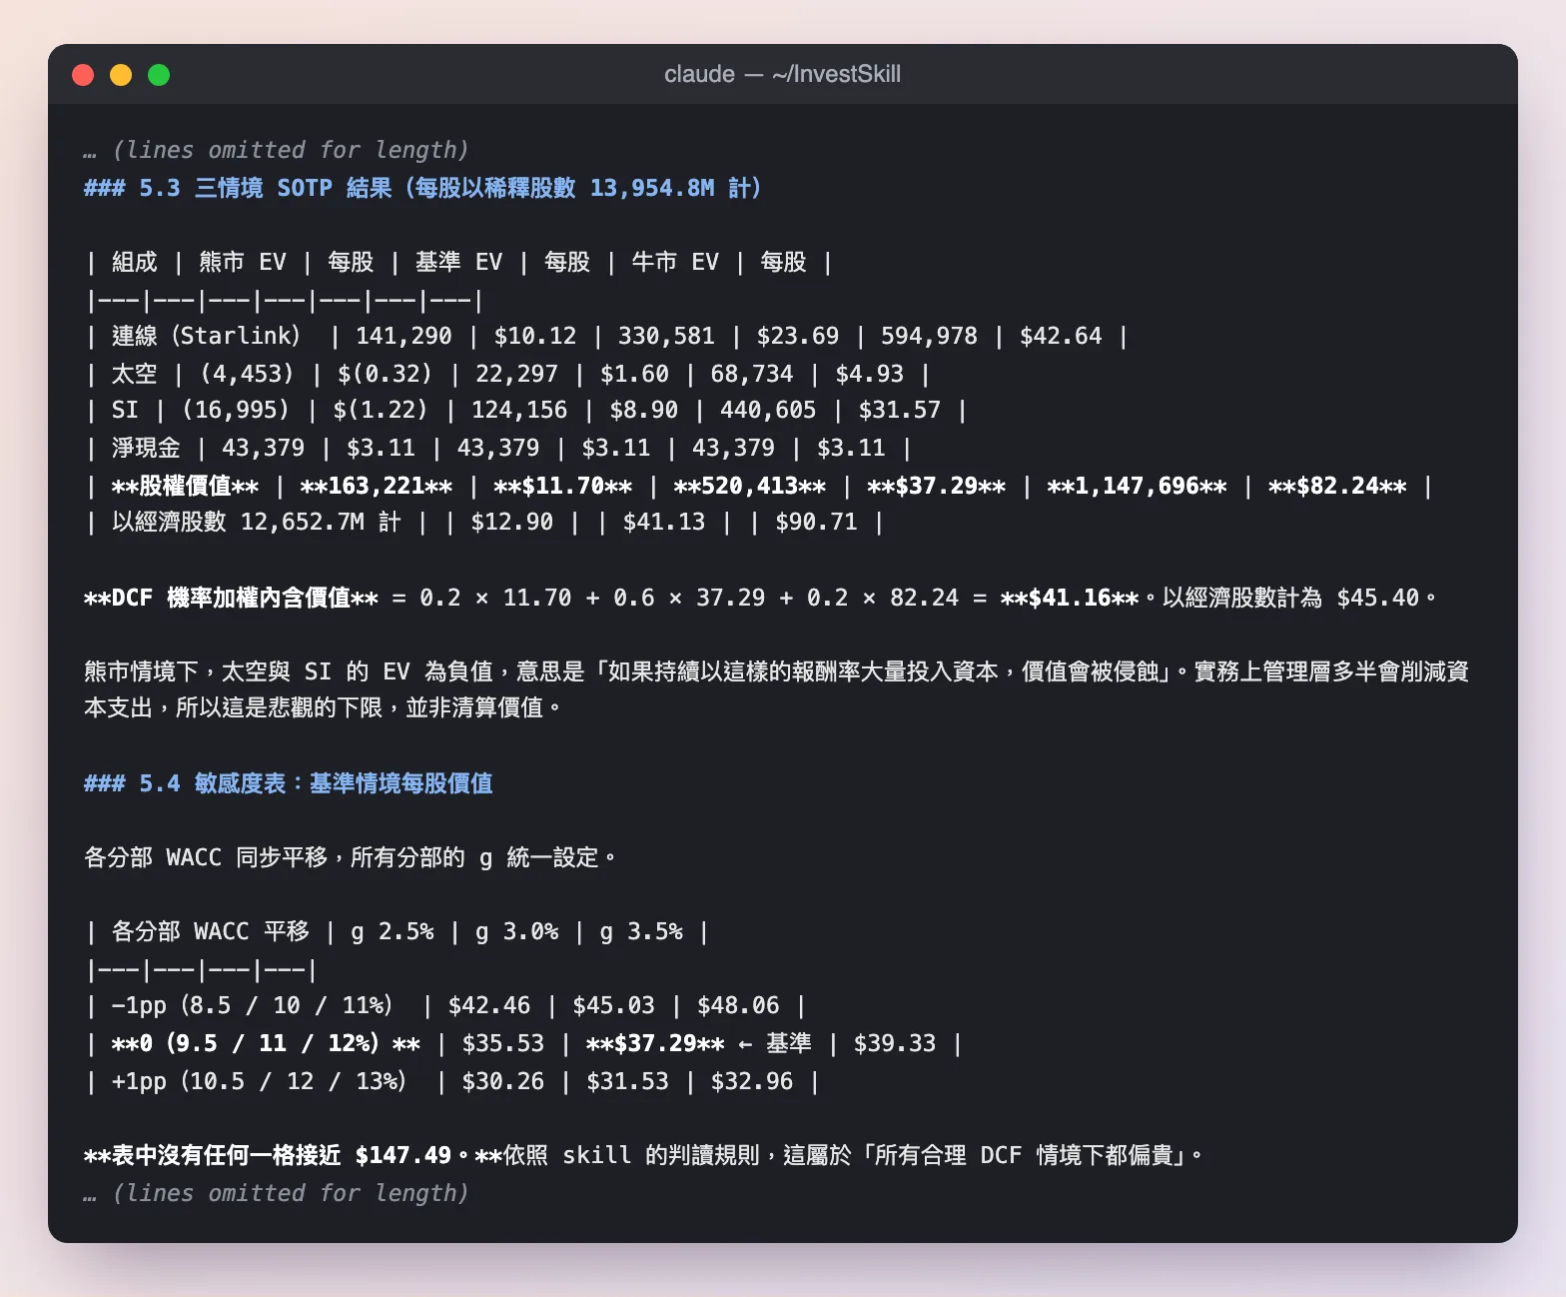Screen dimensions: 1566x1297
Task: Select the $4.93 per-share cell
Action: click(x=869, y=374)
